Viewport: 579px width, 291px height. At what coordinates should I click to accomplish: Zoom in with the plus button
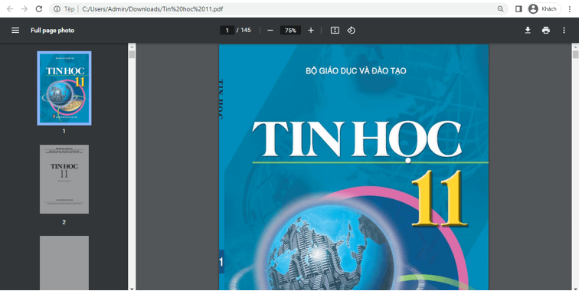click(x=311, y=31)
